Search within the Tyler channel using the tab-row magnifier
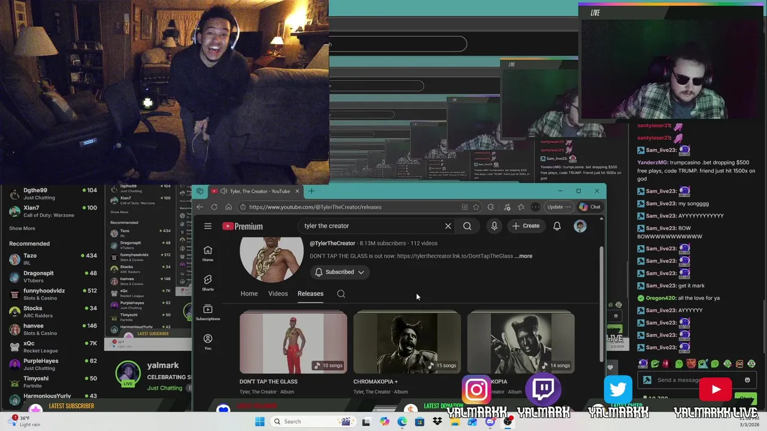Image resolution: width=767 pixels, height=431 pixels. coord(341,293)
